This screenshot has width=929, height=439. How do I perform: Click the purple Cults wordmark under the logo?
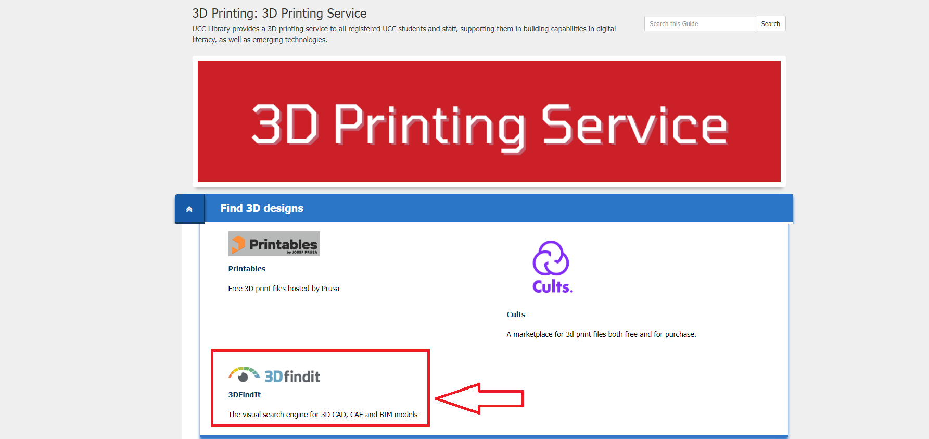552,287
